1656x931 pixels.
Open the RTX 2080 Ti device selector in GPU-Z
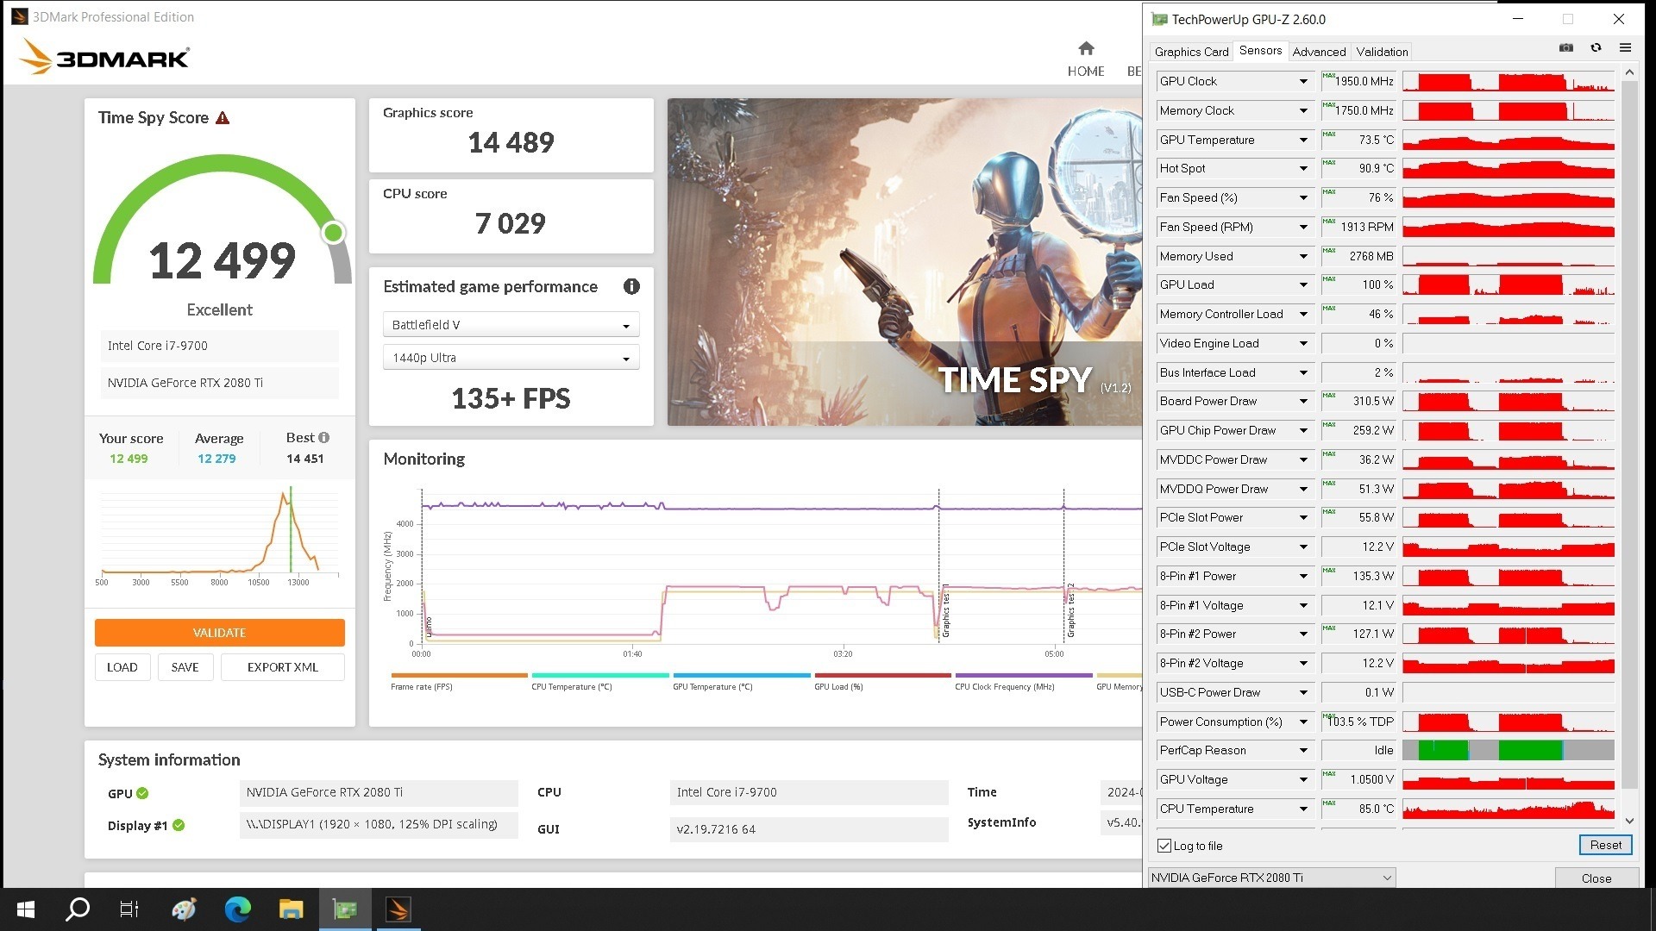1271,878
